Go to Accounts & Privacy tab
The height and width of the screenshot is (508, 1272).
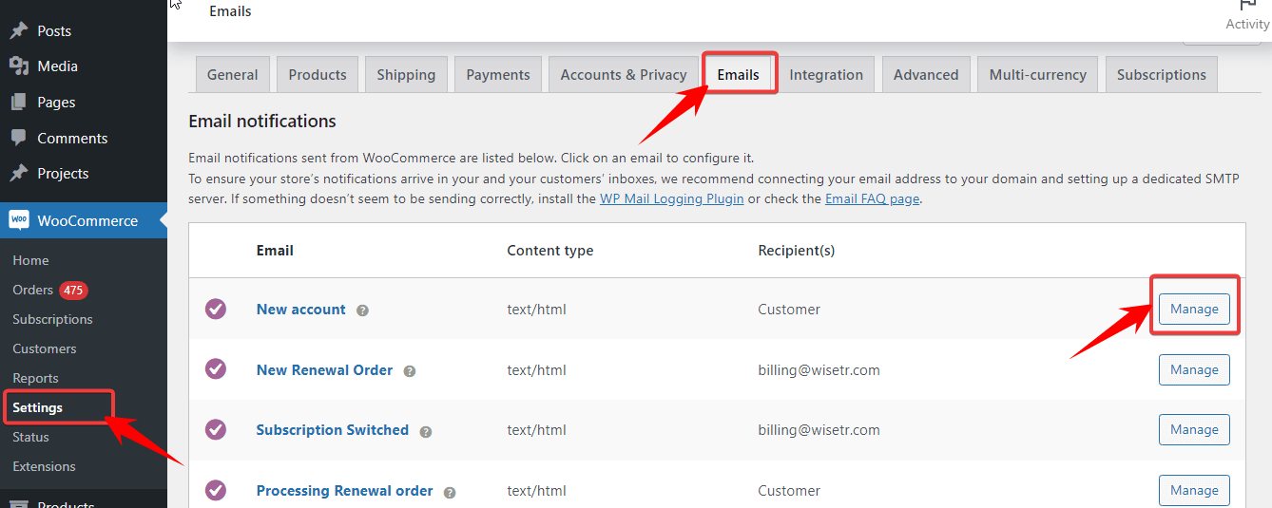(x=624, y=75)
